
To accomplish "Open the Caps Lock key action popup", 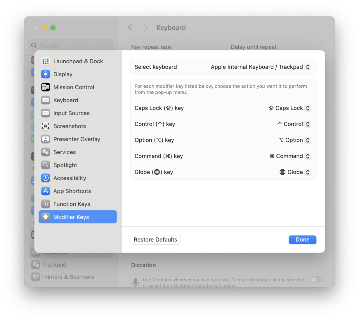I will (289, 108).
